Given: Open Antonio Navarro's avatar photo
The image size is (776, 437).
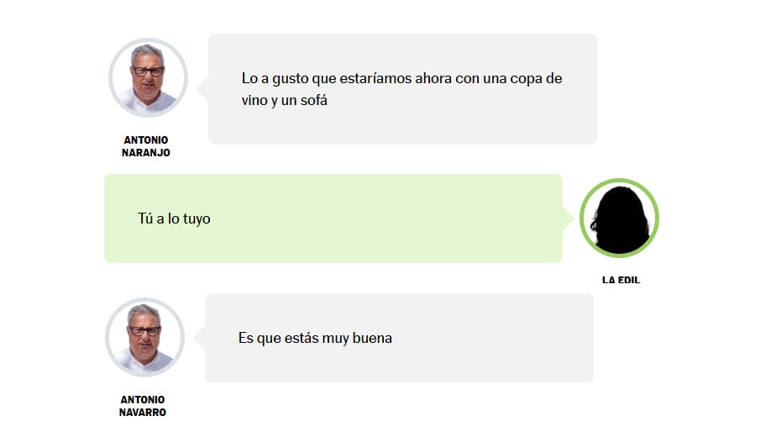Looking at the screenshot, I should (144, 337).
